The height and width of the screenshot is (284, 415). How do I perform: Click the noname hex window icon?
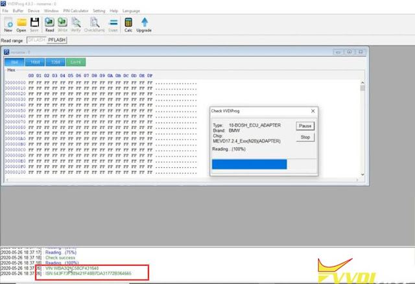(6, 52)
